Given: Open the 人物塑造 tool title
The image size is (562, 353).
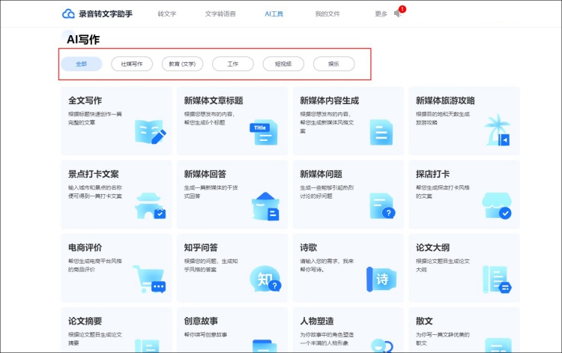Looking at the screenshot, I should [x=317, y=321].
